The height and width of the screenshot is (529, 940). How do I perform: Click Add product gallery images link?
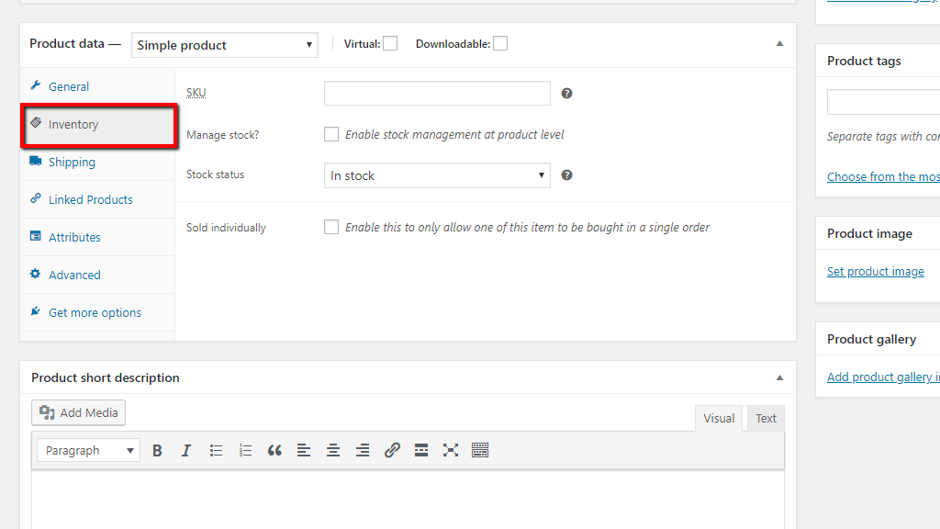click(884, 377)
